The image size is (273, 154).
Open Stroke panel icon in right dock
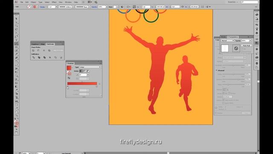(x=257, y=39)
